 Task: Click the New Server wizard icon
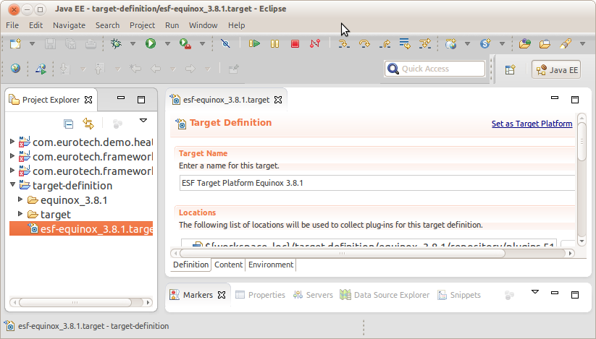tap(450, 44)
